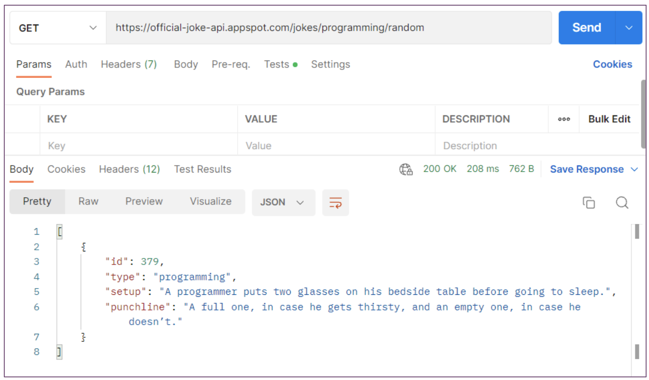
Task: Select the Raw view
Action: click(88, 202)
